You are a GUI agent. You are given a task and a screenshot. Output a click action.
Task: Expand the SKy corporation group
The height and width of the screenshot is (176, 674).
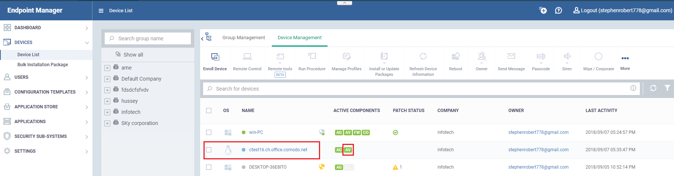(107, 123)
